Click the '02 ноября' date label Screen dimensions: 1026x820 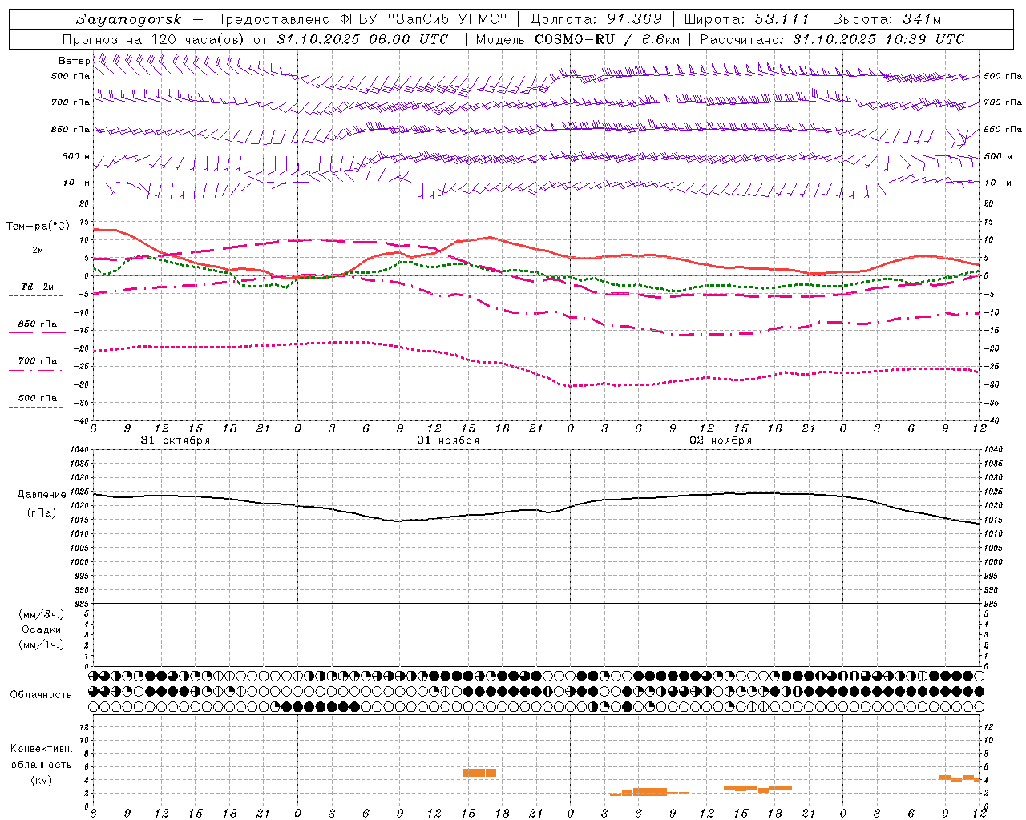(721, 440)
